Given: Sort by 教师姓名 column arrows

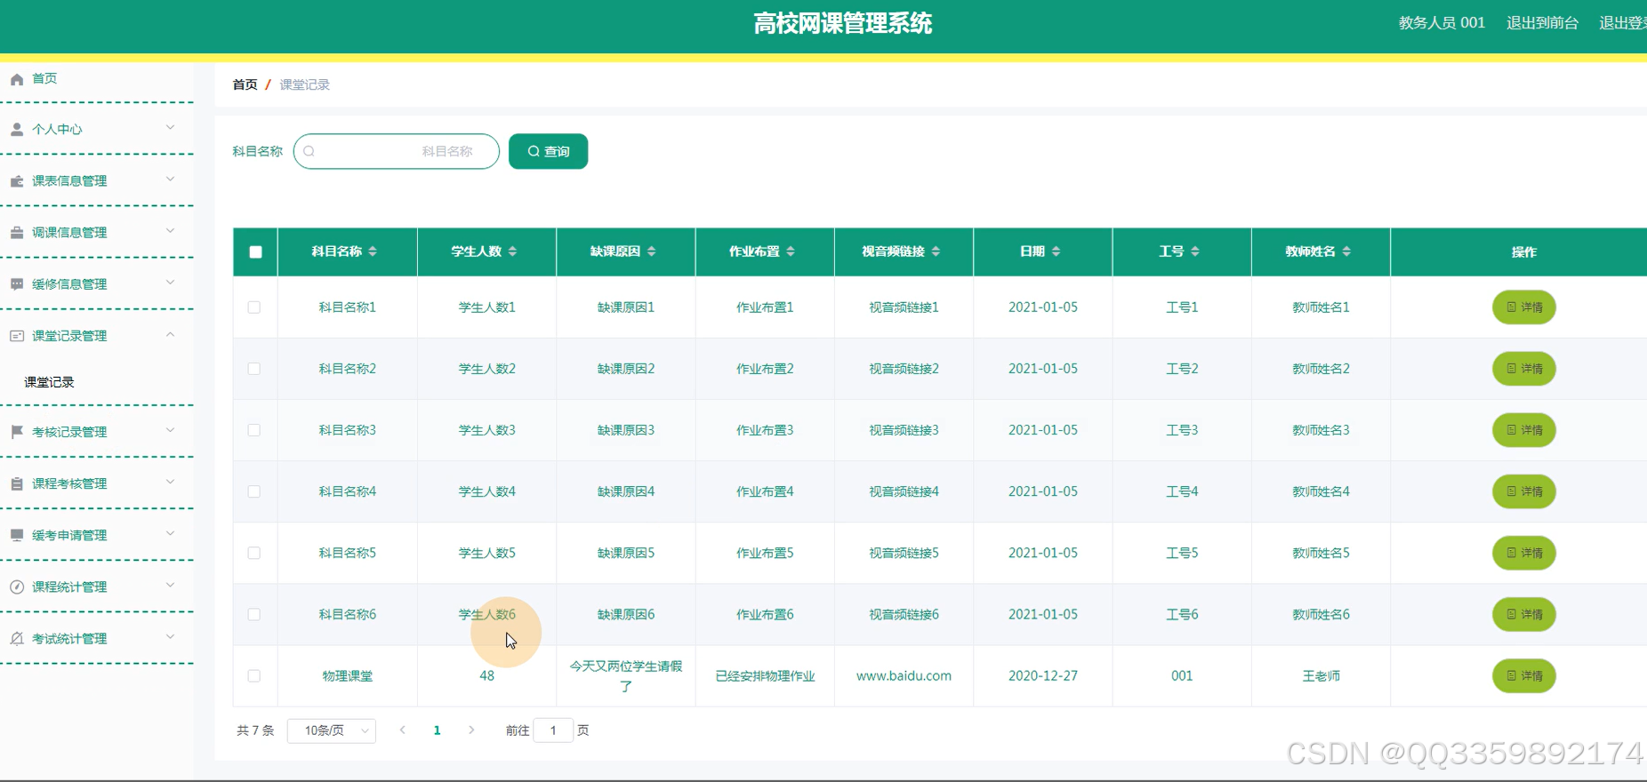Looking at the screenshot, I should 1346,251.
